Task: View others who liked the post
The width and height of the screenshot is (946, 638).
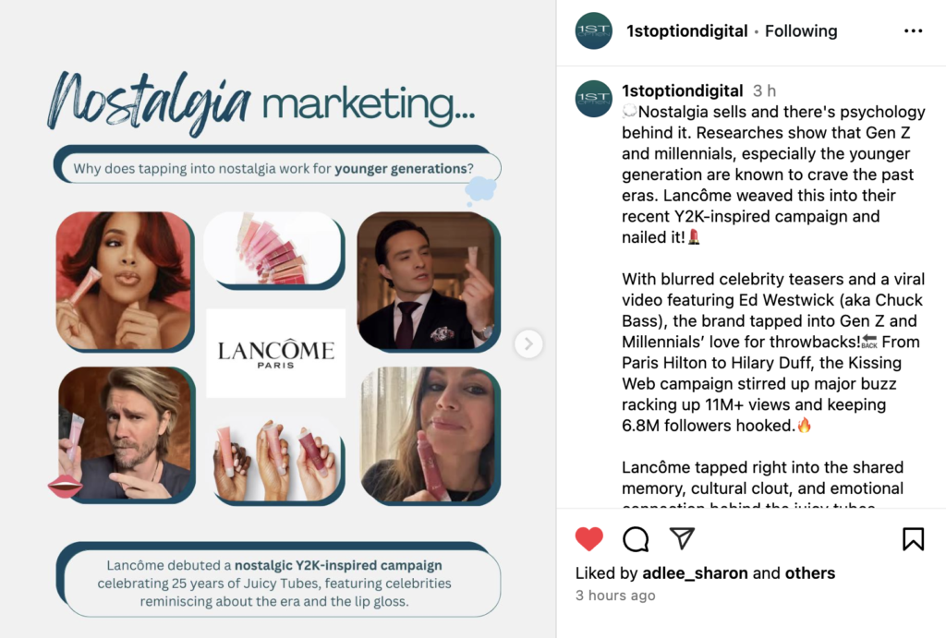Action: click(x=810, y=572)
